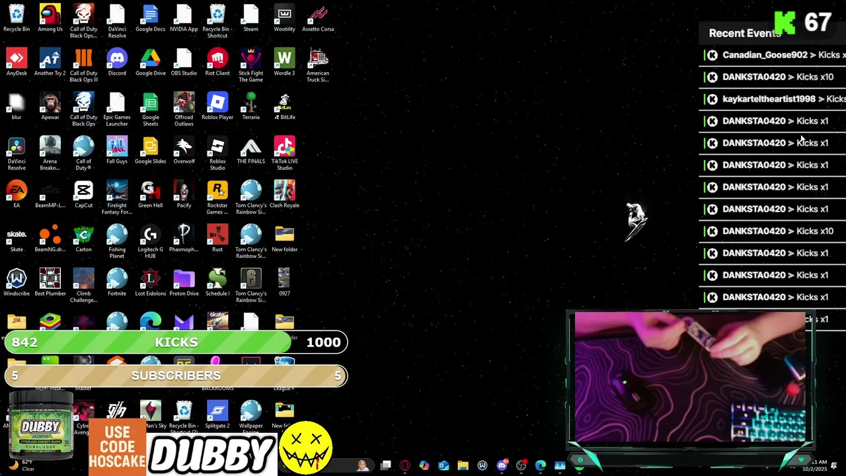Open the Riot Client shortcut

(x=217, y=63)
